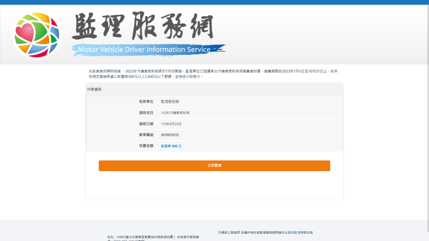This screenshot has width=429, height=241.
Task: Click the 監理服務網 payee value text
Action: click(170, 102)
